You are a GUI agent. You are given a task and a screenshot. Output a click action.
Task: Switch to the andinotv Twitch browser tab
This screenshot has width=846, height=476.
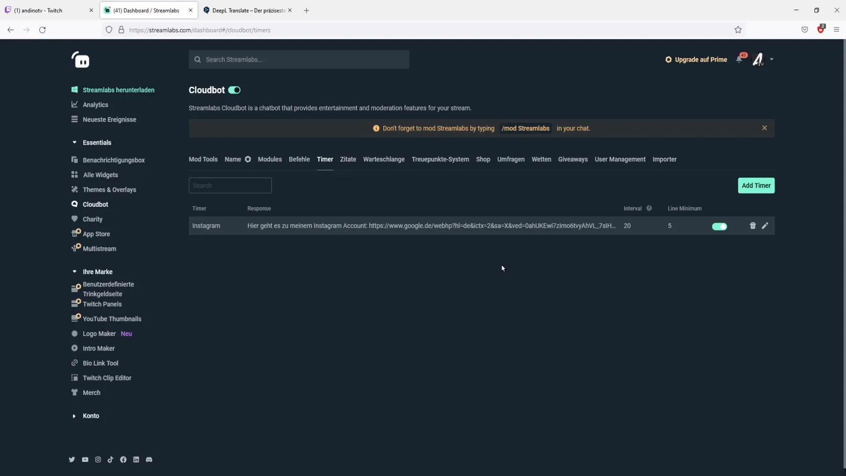coord(48,10)
